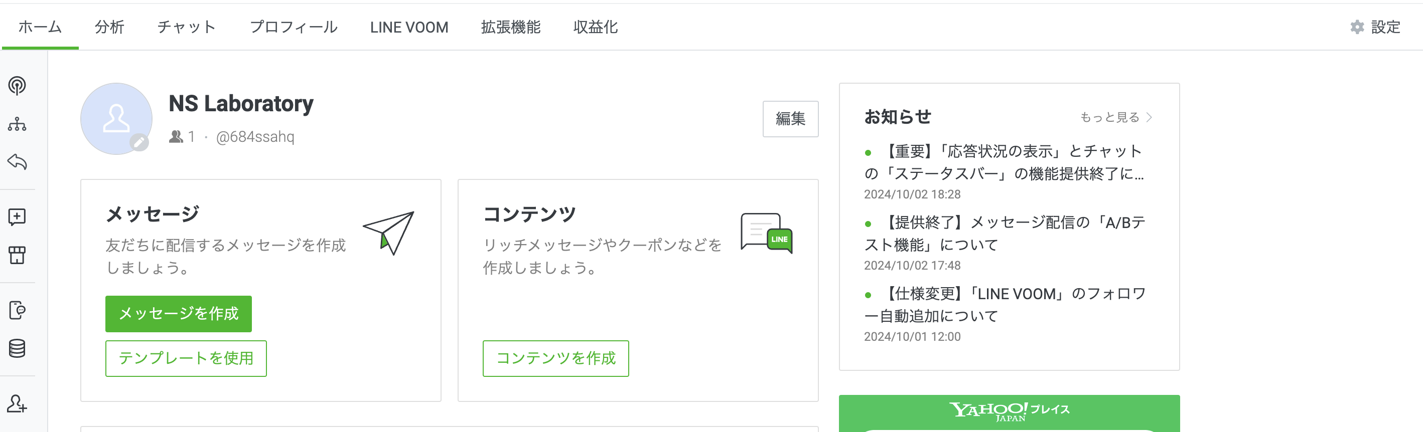Open the database icon in sidebar
The width and height of the screenshot is (1423, 432).
17,348
